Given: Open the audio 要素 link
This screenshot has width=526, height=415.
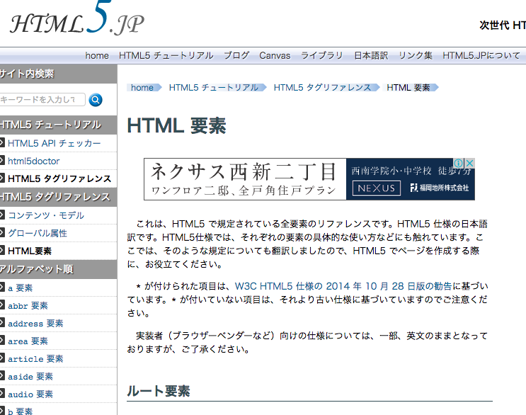Looking at the screenshot, I should (x=30, y=394).
